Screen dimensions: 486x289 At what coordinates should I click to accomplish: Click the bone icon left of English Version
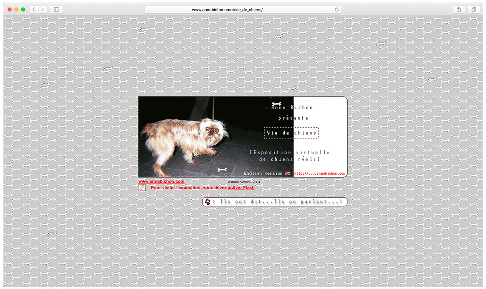(222, 170)
